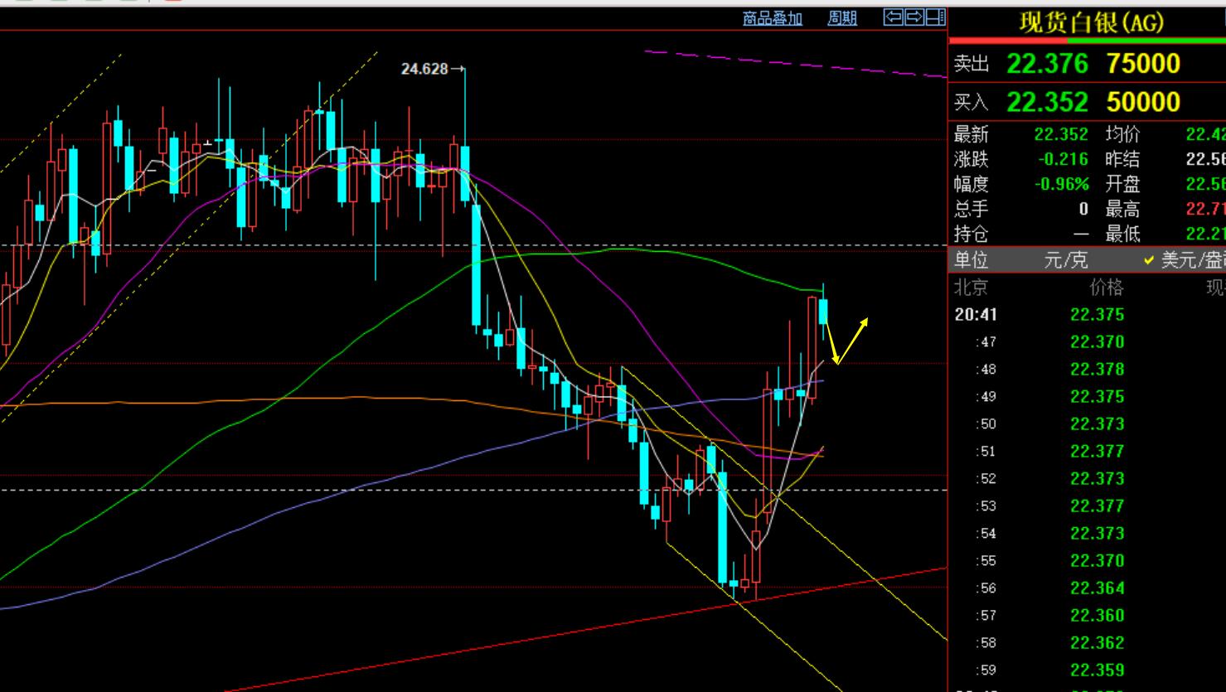Select the :59 tick row price 22.359
Image resolution: width=1226 pixels, height=692 pixels.
[1098, 670]
